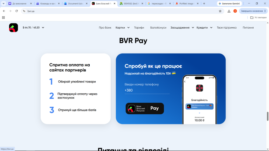Image resolution: width=269 pixels, height=151 pixels.
Task: Open the Тарифи page
Action: [x=139, y=28]
